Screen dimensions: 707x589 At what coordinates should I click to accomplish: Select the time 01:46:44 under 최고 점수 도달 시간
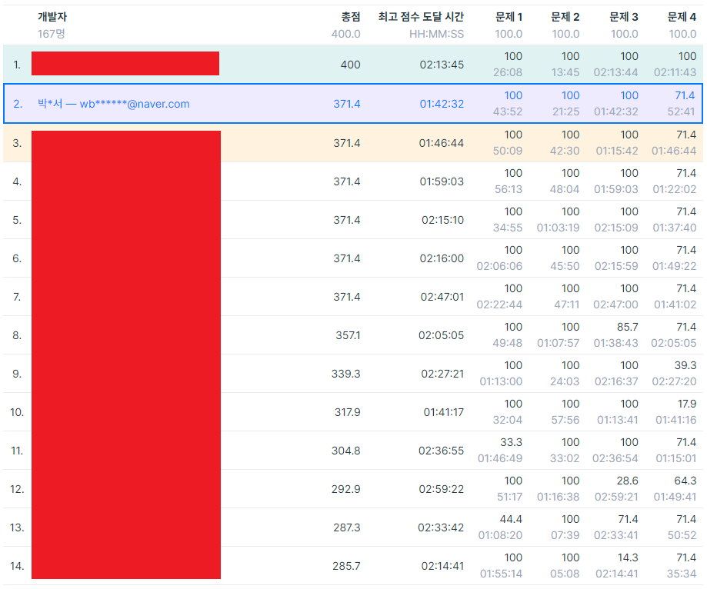click(x=442, y=143)
